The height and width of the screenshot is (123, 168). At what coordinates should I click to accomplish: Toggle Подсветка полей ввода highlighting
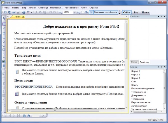click(x=104, y=12)
